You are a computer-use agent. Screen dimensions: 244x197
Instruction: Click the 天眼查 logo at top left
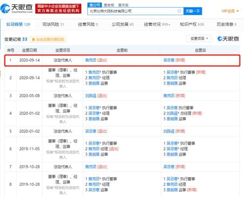[x=17, y=9]
